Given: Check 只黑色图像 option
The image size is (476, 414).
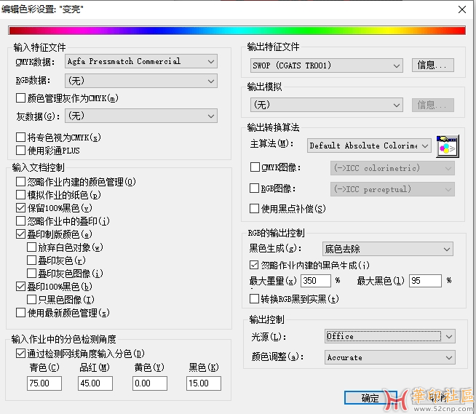Looking at the screenshot, I should pos(31,300).
